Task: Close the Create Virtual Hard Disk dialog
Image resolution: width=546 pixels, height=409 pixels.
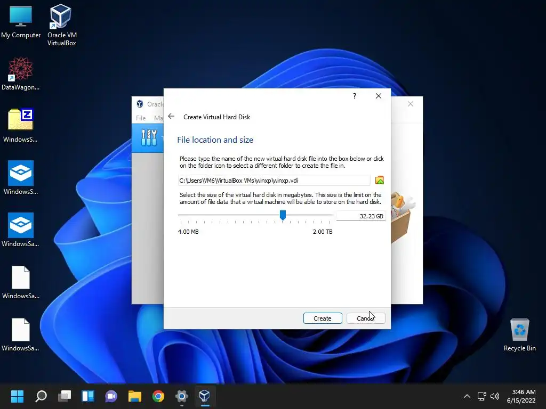Action: pos(379,96)
